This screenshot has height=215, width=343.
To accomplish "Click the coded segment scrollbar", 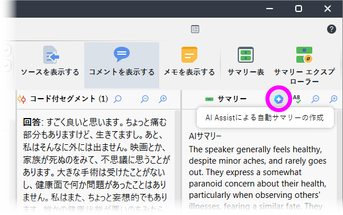I will [177, 161].
